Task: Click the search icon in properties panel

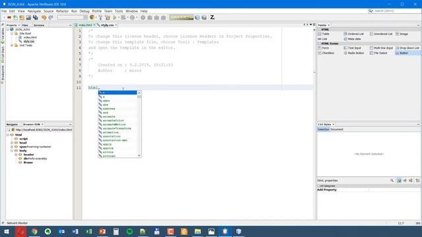Action: 392,180
